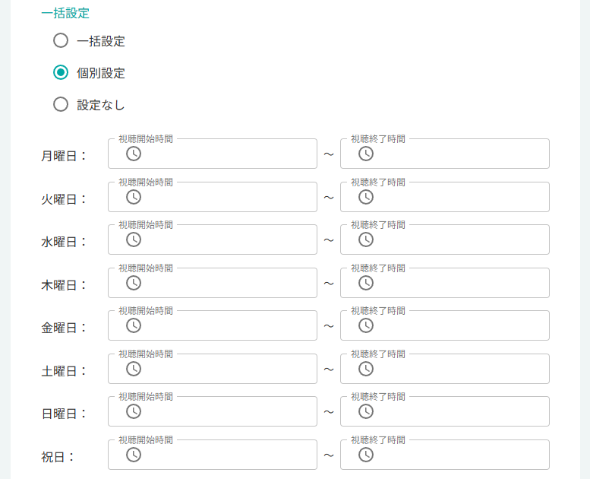Focus the 木曜日 視聴終了時間 input field

(445, 283)
